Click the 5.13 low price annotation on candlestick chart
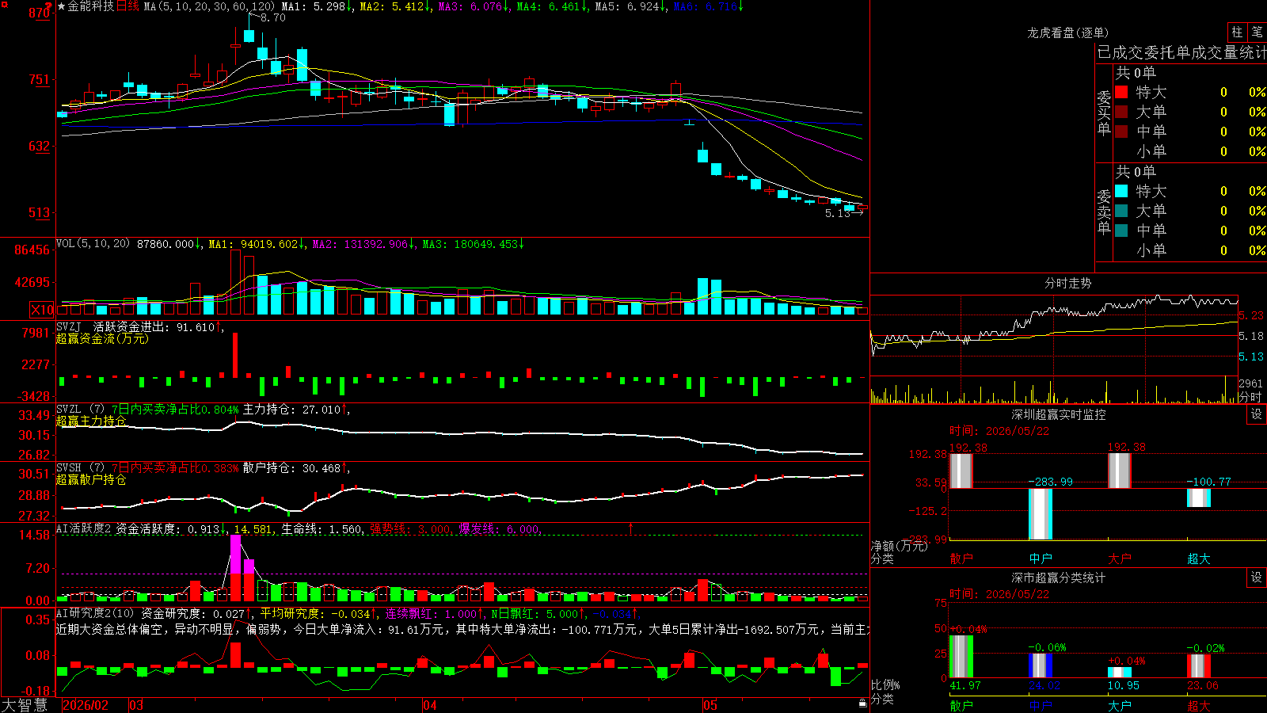The height and width of the screenshot is (713, 1267). [x=837, y=213]
